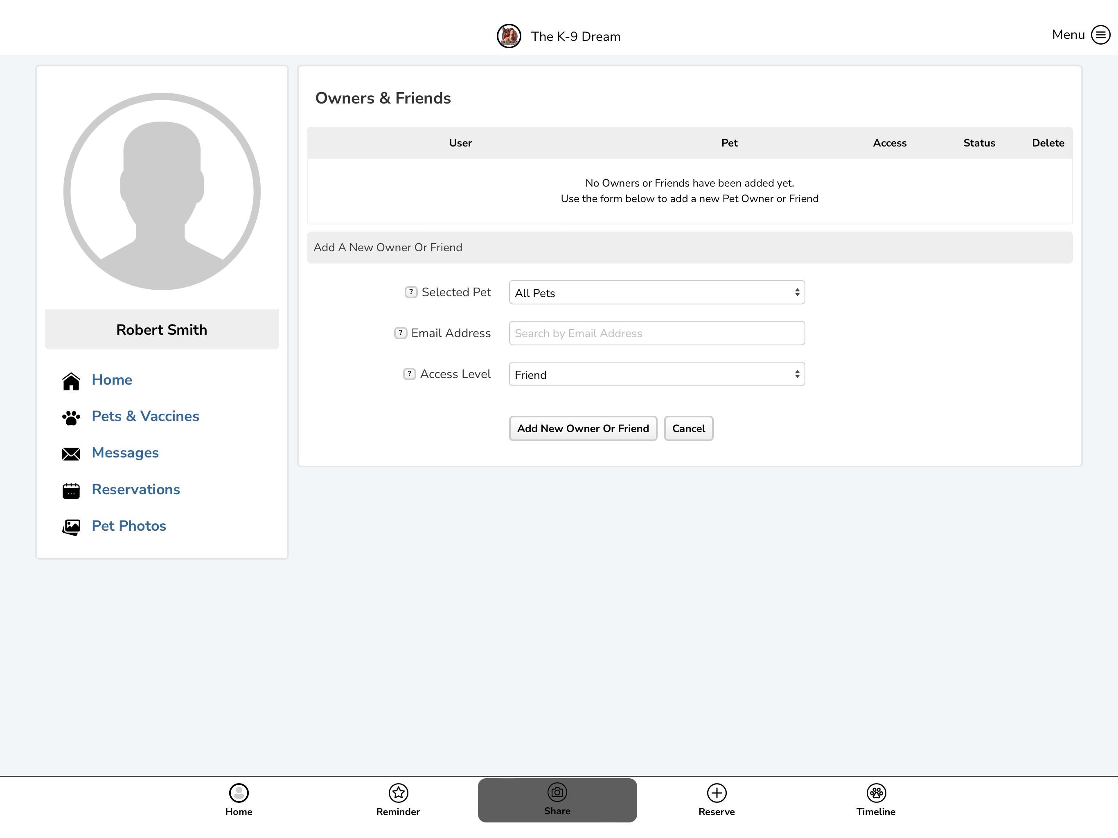This screenshot has width=1118, height=838.
Task: Click the help icon for Access Level
Action: point(409,374)
